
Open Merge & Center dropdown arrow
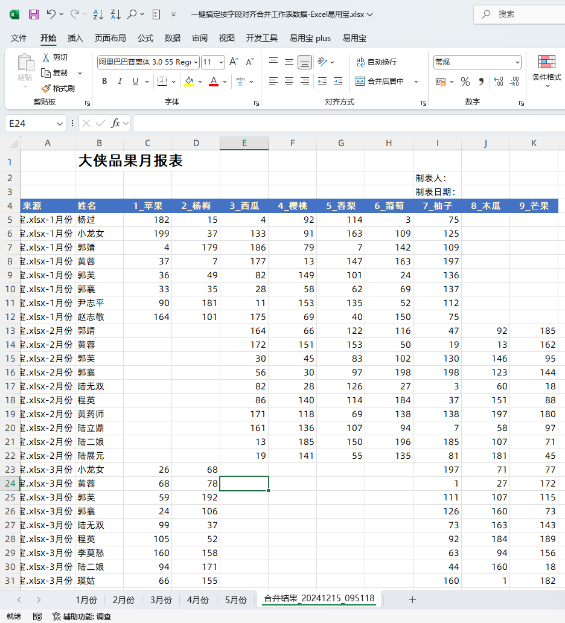(416, 81)
